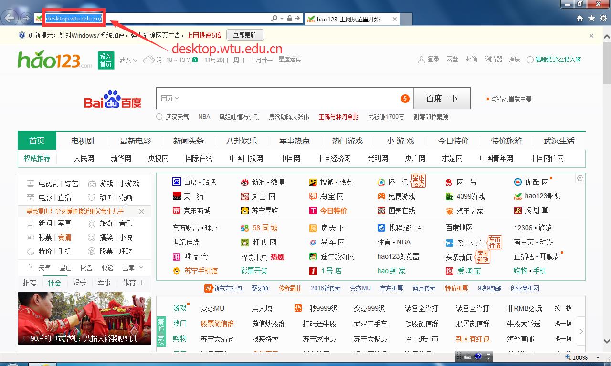Open the Favorites star icon
This screenshot has height=366, width=611.
(591, 19)
